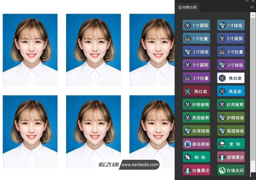Click the wrench icon on 存储关闭

tap(222, 170)
